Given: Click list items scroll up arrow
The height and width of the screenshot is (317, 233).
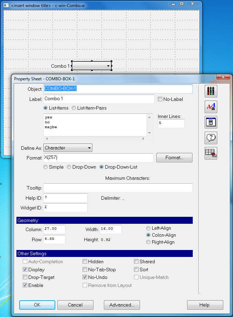Looking at the screenshot, I should click(x=149, y=117).
